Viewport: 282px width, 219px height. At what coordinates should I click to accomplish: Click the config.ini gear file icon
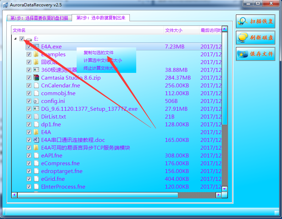[36, 101]
